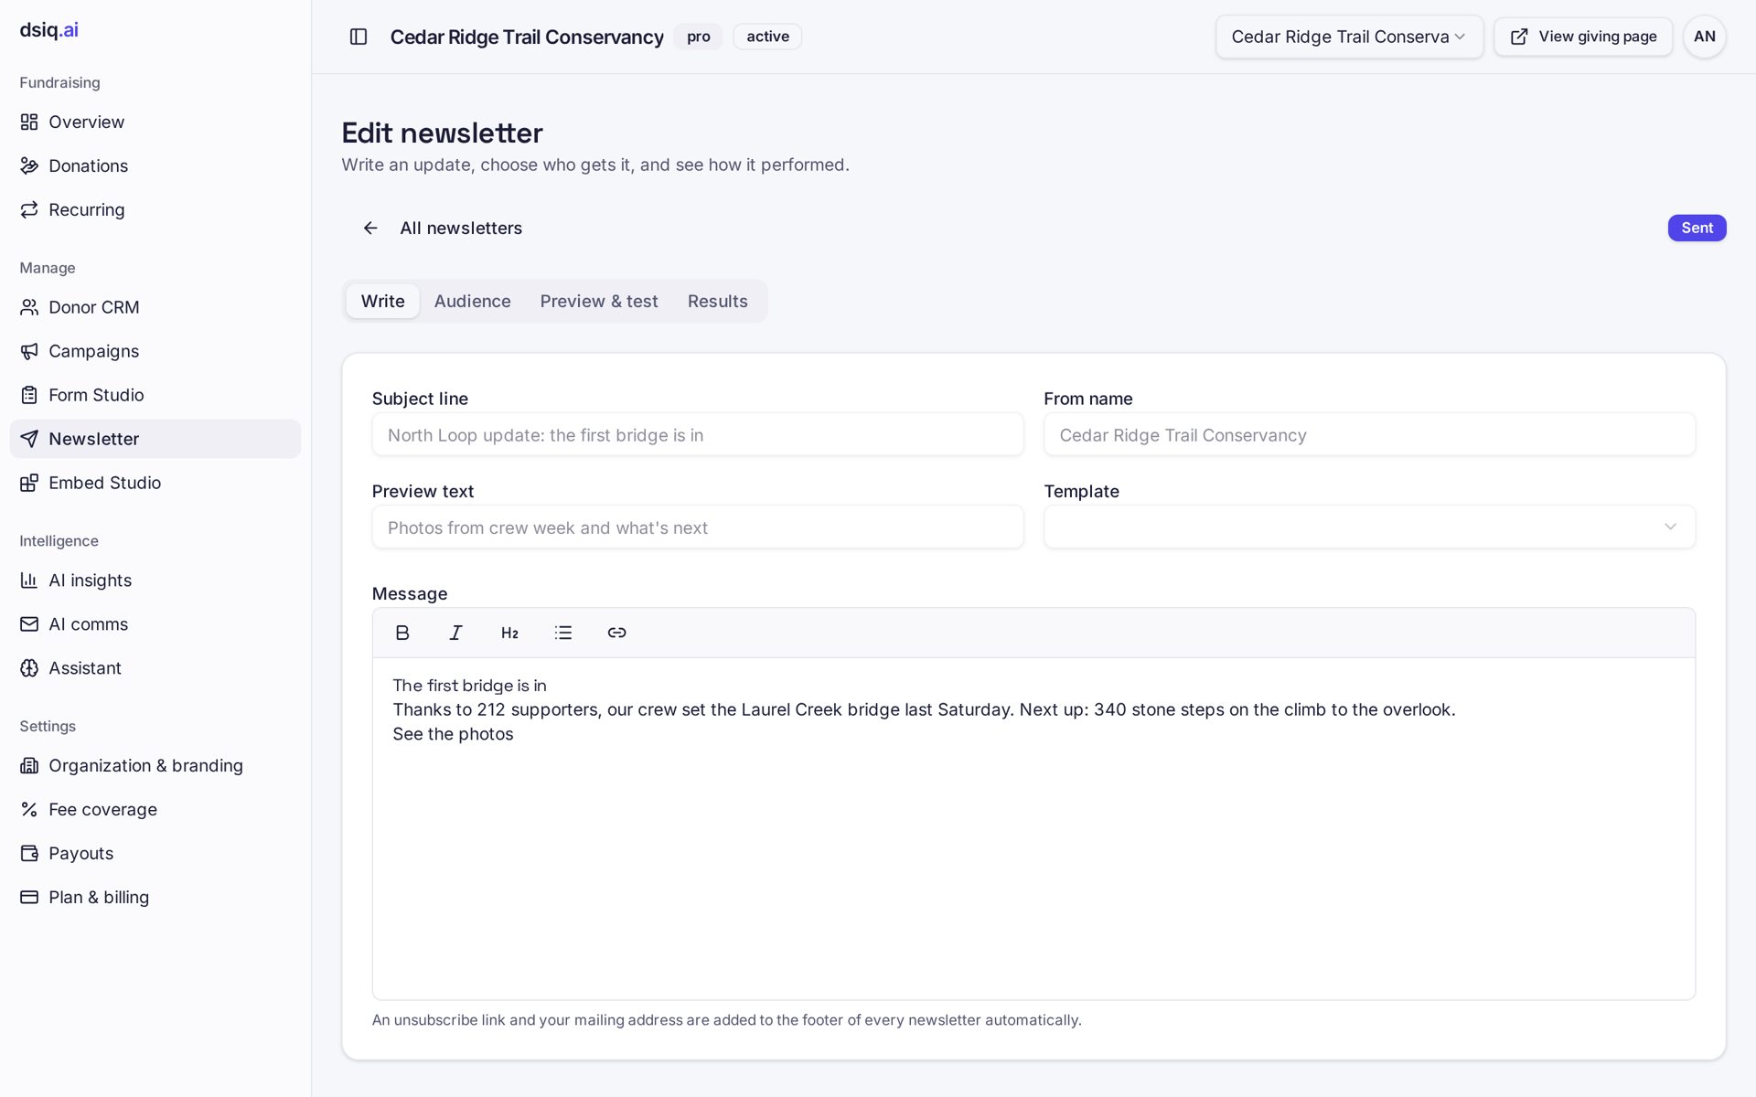Image resolution: width=1756 pixels, height=1097 pixels.
Task: Focus the Preview text field
Action: pos(698,527)
